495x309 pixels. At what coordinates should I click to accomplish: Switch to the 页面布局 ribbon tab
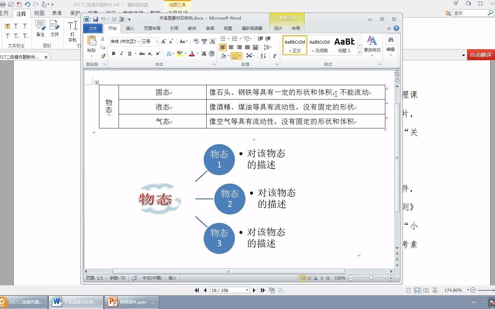click(152, 28)
